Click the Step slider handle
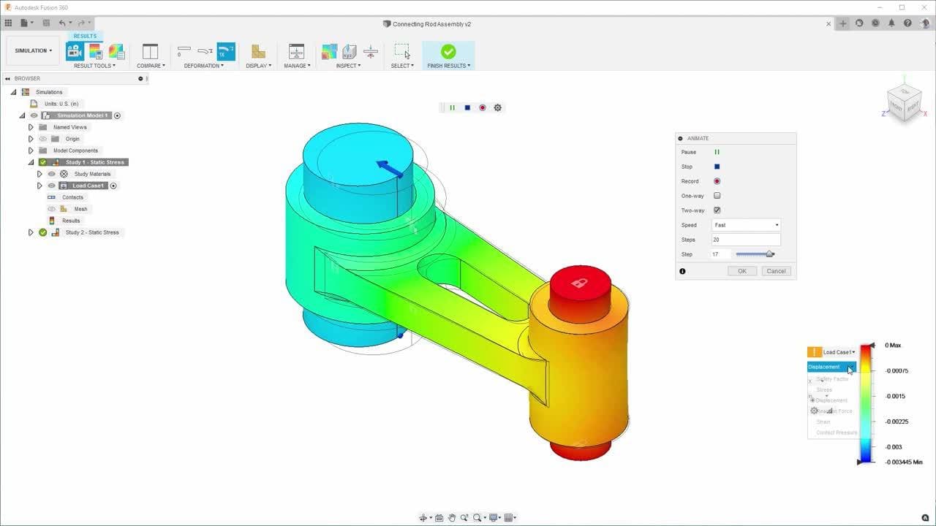 pyautogui.click(x=769, y=254)
